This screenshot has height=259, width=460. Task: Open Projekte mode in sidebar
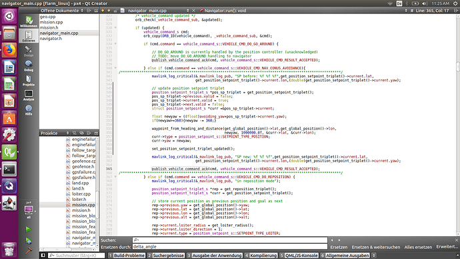29,81
